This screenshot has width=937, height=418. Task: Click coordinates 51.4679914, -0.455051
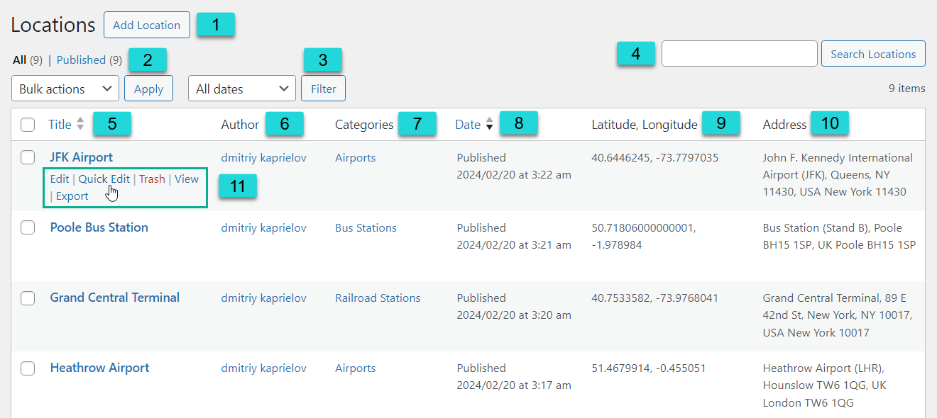649,368
